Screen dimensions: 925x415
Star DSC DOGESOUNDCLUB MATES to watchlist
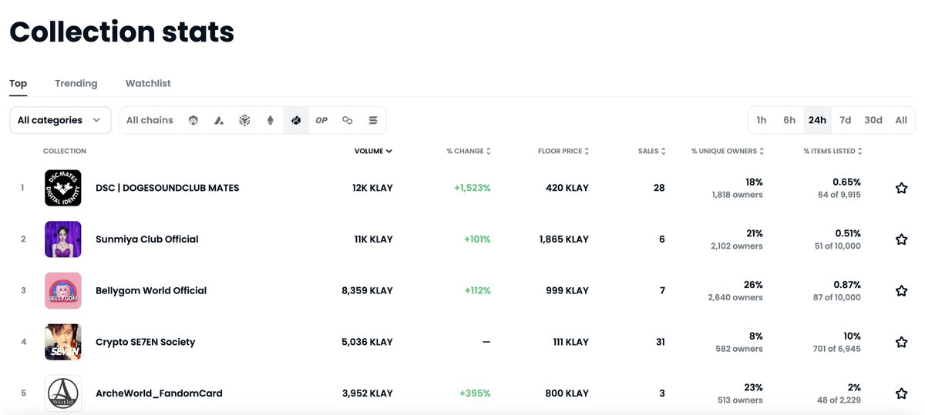(x=901, y=188)
